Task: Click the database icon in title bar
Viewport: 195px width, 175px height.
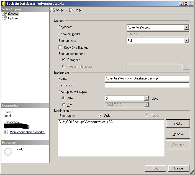Action: pos(4,4)
